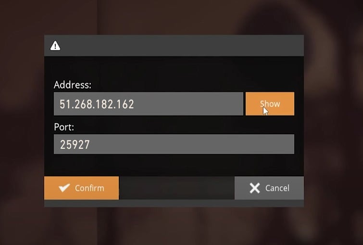Click the Address label text
This screenshot has width=363, height=245.
(73, 85)
